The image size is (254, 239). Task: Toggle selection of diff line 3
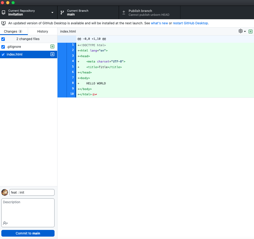click(x=67, y=56)
